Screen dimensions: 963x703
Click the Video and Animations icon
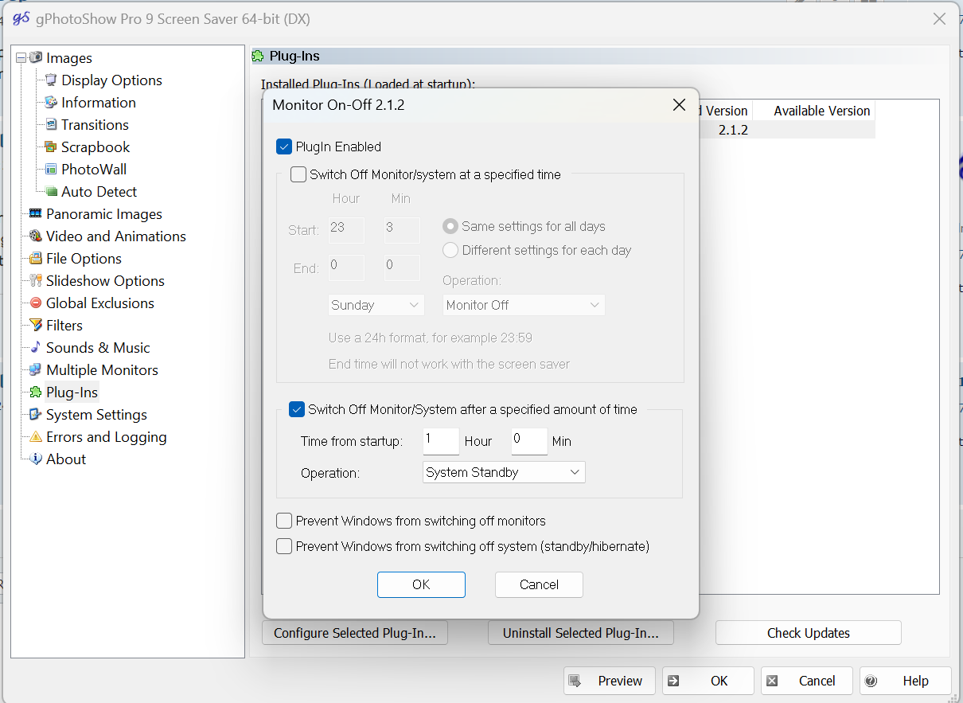pyautogui.click(x=35, y=236)
